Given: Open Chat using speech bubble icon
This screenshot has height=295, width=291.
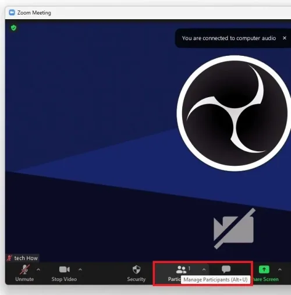Looking at the screenshot, I should [x=226, y=269].
